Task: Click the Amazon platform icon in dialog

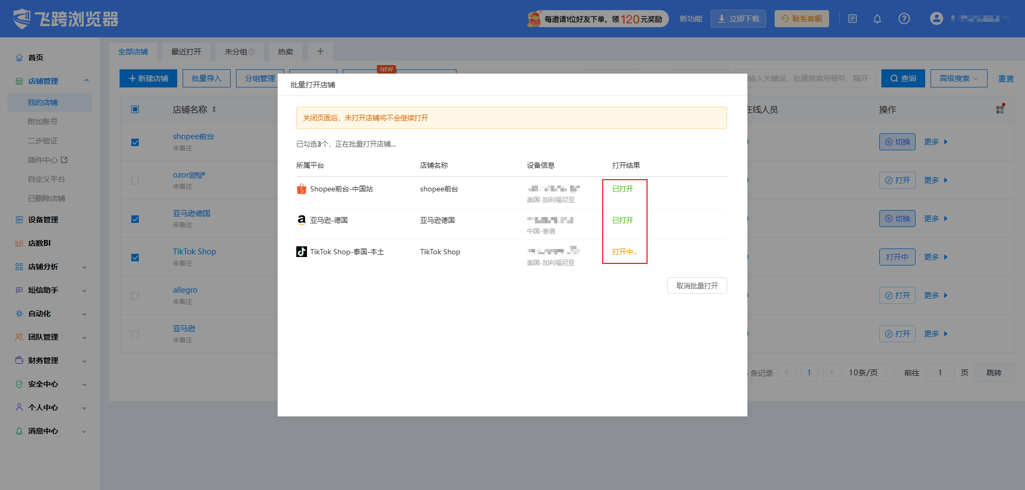Action: point(302,220)
